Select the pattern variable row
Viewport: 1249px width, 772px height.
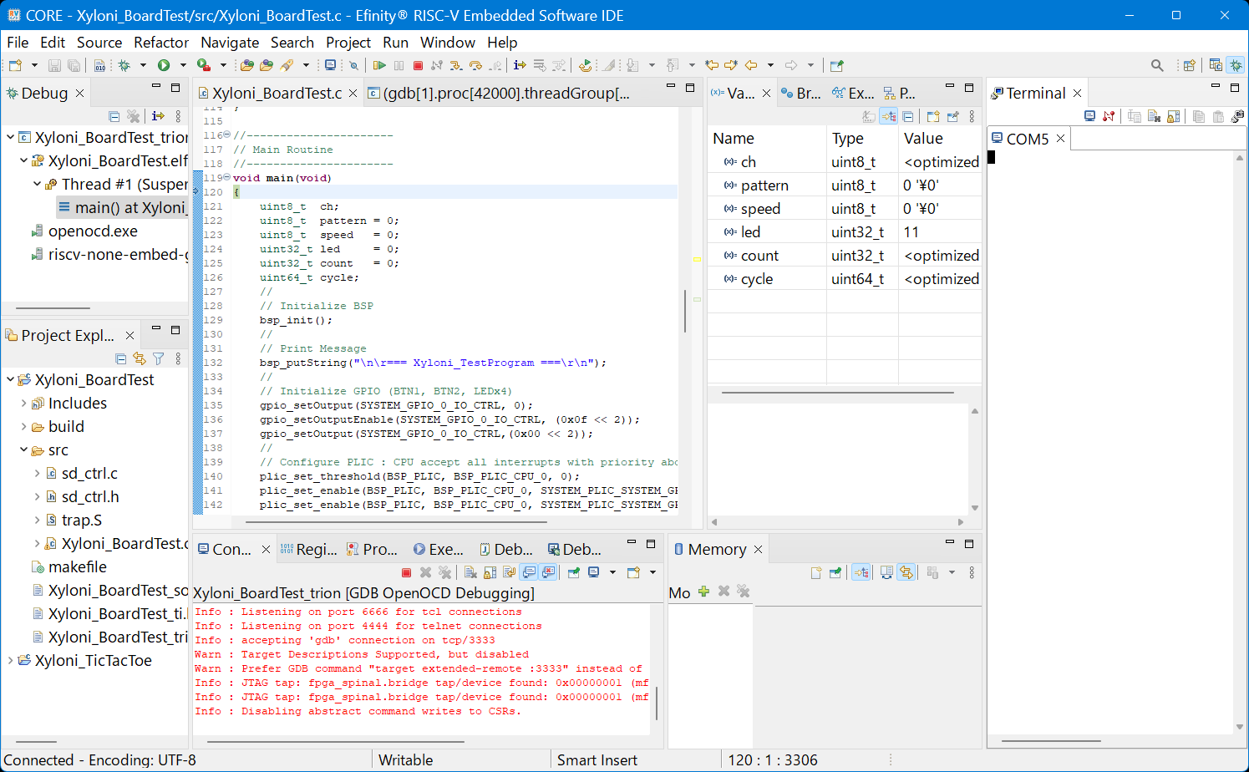tap(764, 185)
